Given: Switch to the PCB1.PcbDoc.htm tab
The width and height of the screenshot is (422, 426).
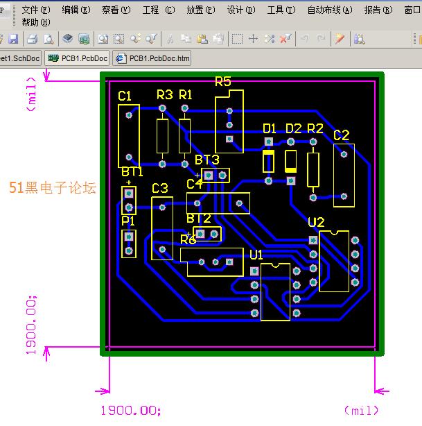Looking at the screenshot, I should [152, 58].
